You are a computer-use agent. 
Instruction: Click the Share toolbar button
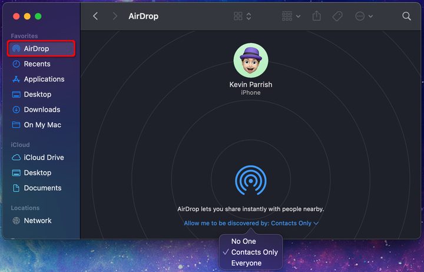(317, 16)
